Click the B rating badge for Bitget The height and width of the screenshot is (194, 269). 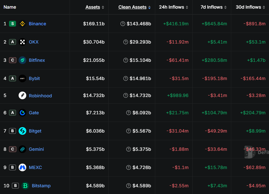point(13,131)
